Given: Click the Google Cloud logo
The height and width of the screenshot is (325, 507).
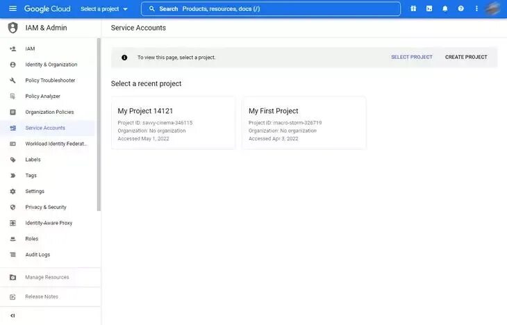Looking at the screenshot, I should click(47, 9).
